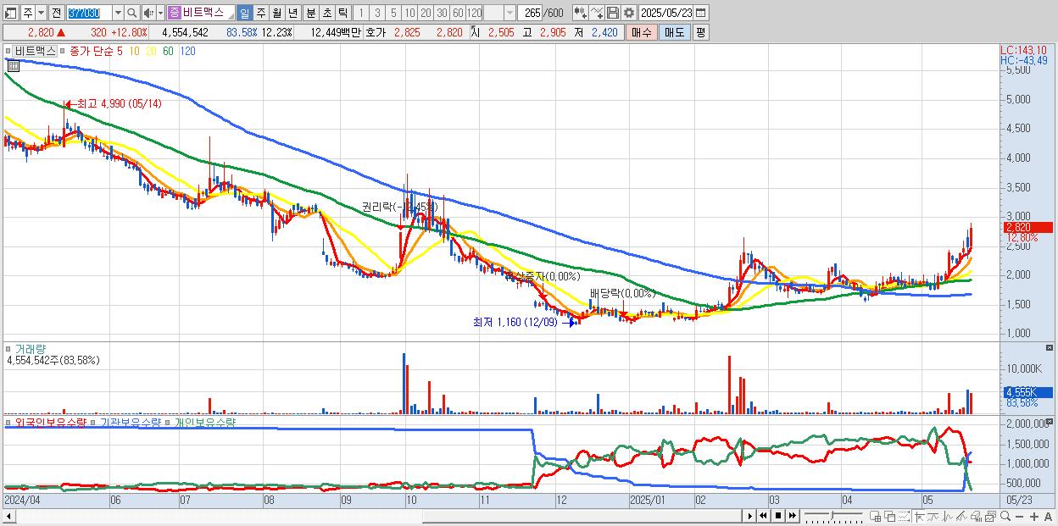Click 비트맥스 legend label in chart

pos(34,51)
